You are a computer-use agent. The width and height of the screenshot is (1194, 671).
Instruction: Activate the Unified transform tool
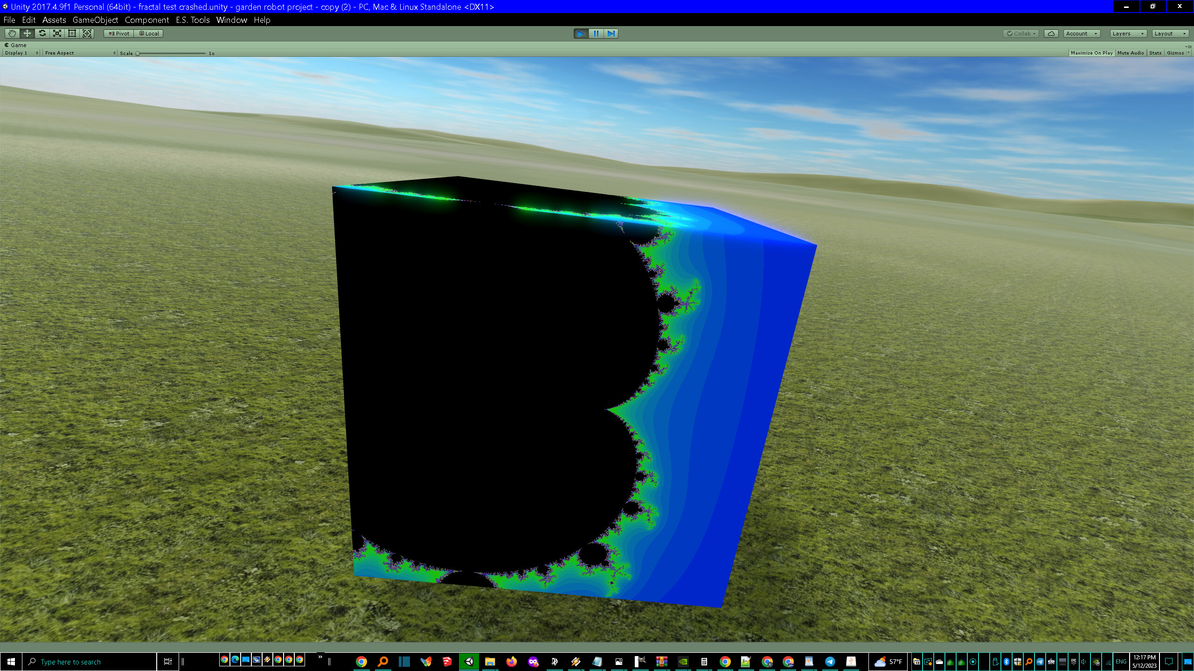[x=87, y=33]
